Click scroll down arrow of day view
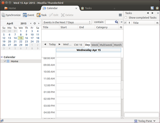 [x=122, y=117]
